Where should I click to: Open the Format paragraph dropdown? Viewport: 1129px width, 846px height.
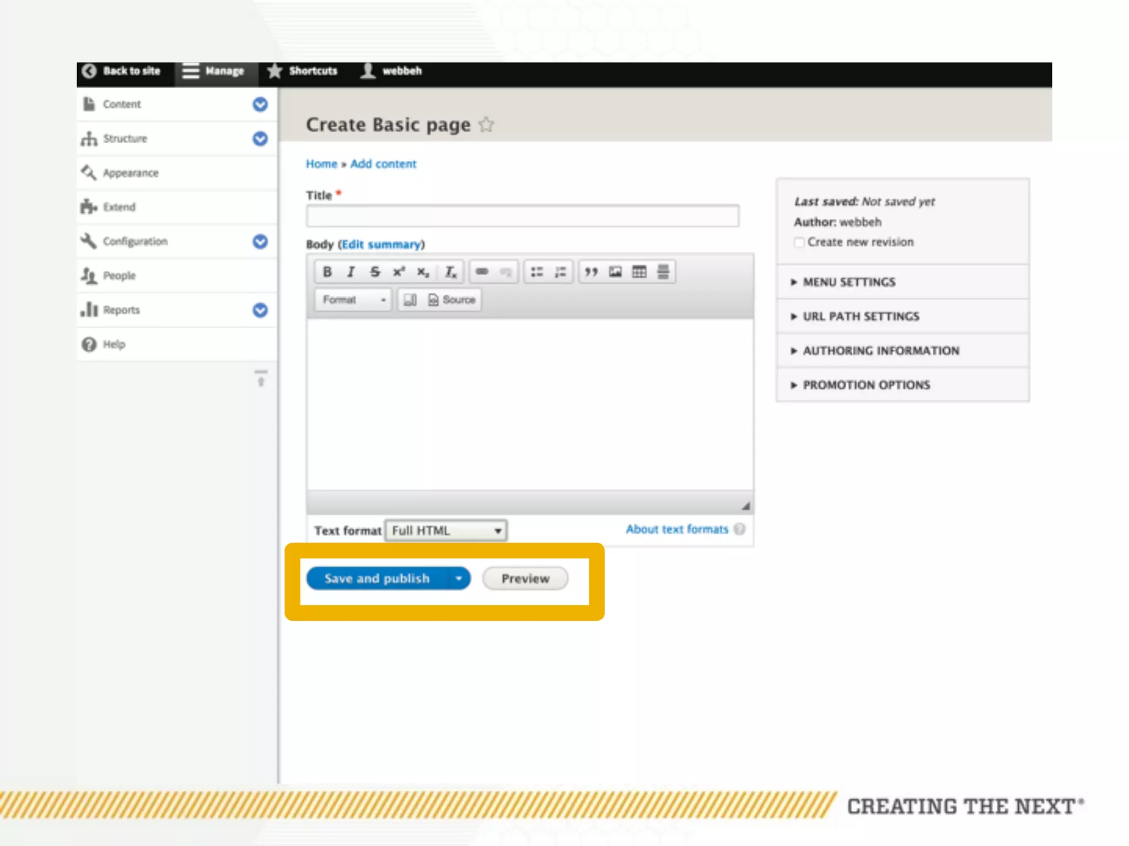tap(353, 300)
